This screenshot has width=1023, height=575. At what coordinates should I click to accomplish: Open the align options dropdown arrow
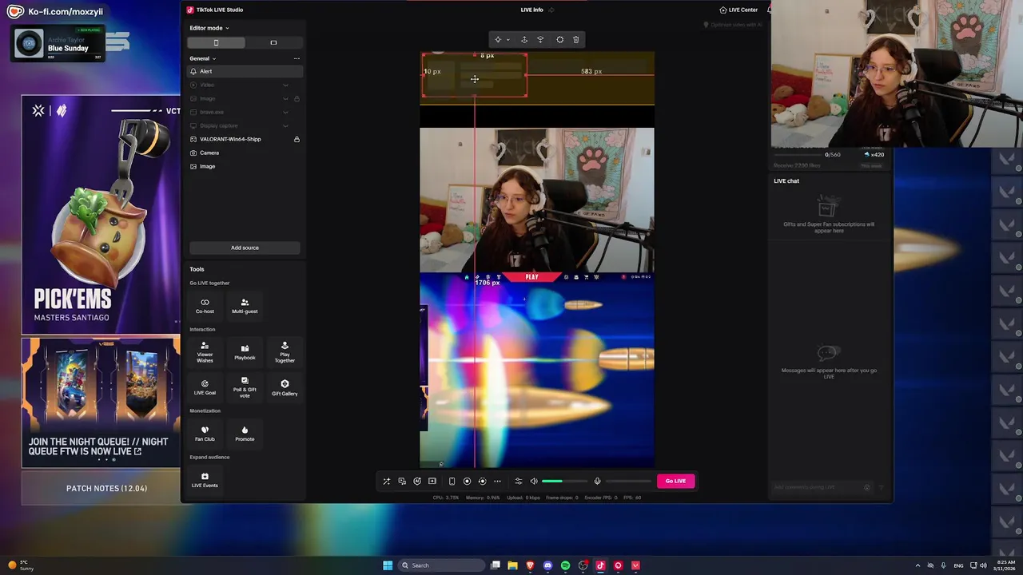pos(508,40)
